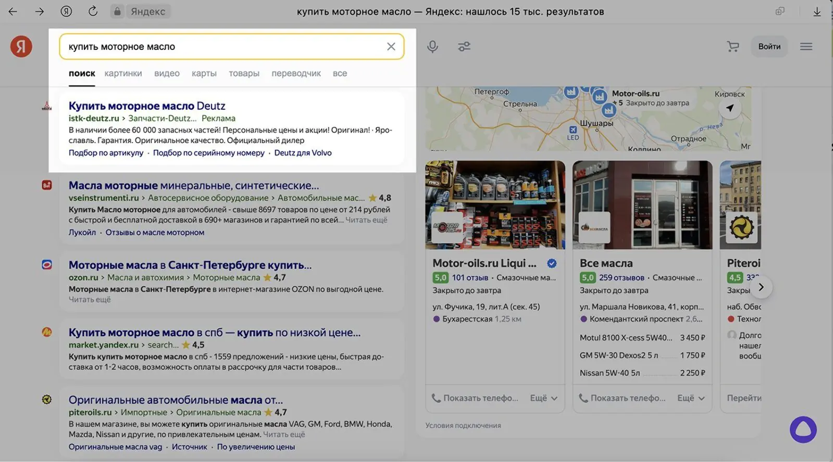The height and width of the screenshot is (462, 833).
Task: Open downloads with the download arrow icon
Action: pyautogui.click(x=817, y=11)
